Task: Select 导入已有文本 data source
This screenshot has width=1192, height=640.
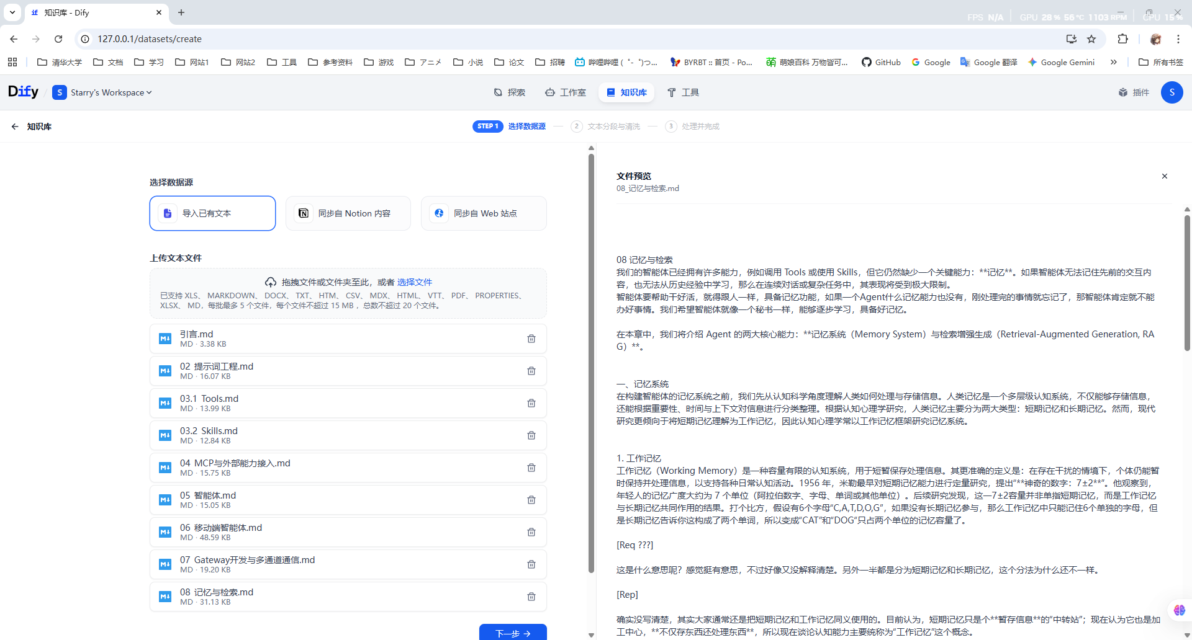Action: [212, 213]
